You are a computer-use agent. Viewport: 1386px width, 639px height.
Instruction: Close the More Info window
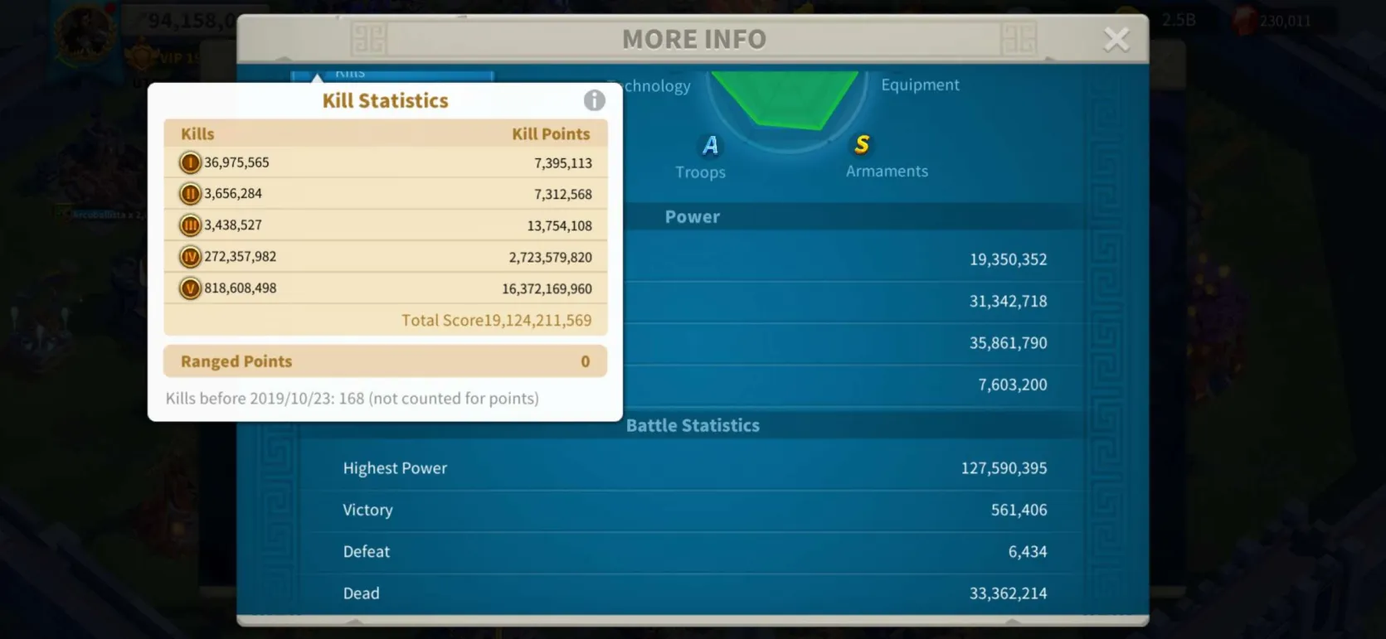(x=1116, y=39)
